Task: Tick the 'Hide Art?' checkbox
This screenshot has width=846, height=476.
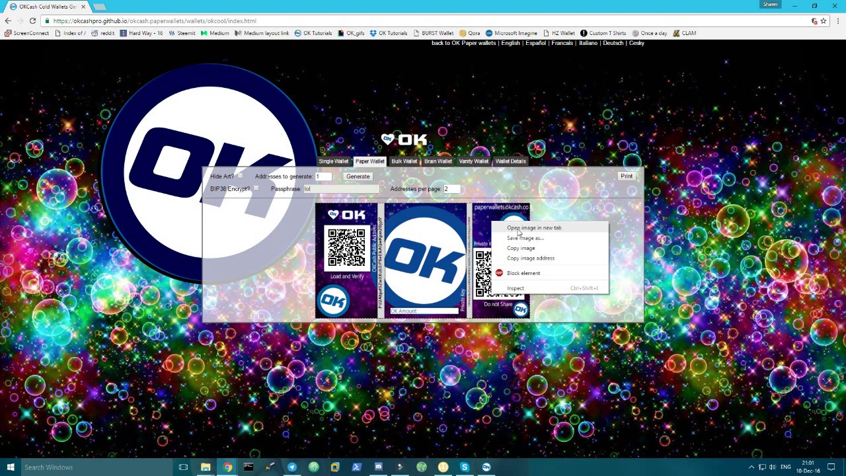Action: click(x=241, y=176)
